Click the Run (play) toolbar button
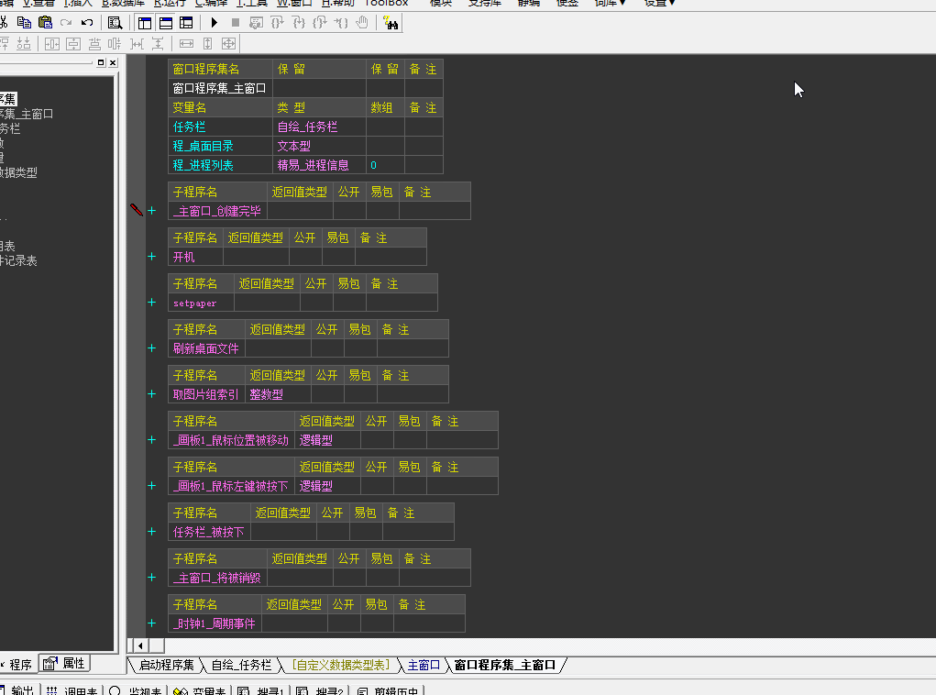The image size is (936, 695). (x=214, y=23)
